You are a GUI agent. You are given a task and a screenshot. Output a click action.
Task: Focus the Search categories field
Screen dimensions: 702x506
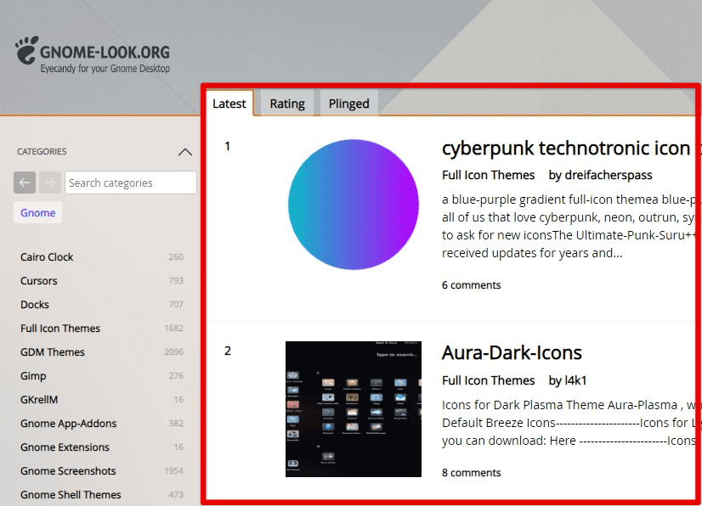point(131,183)
